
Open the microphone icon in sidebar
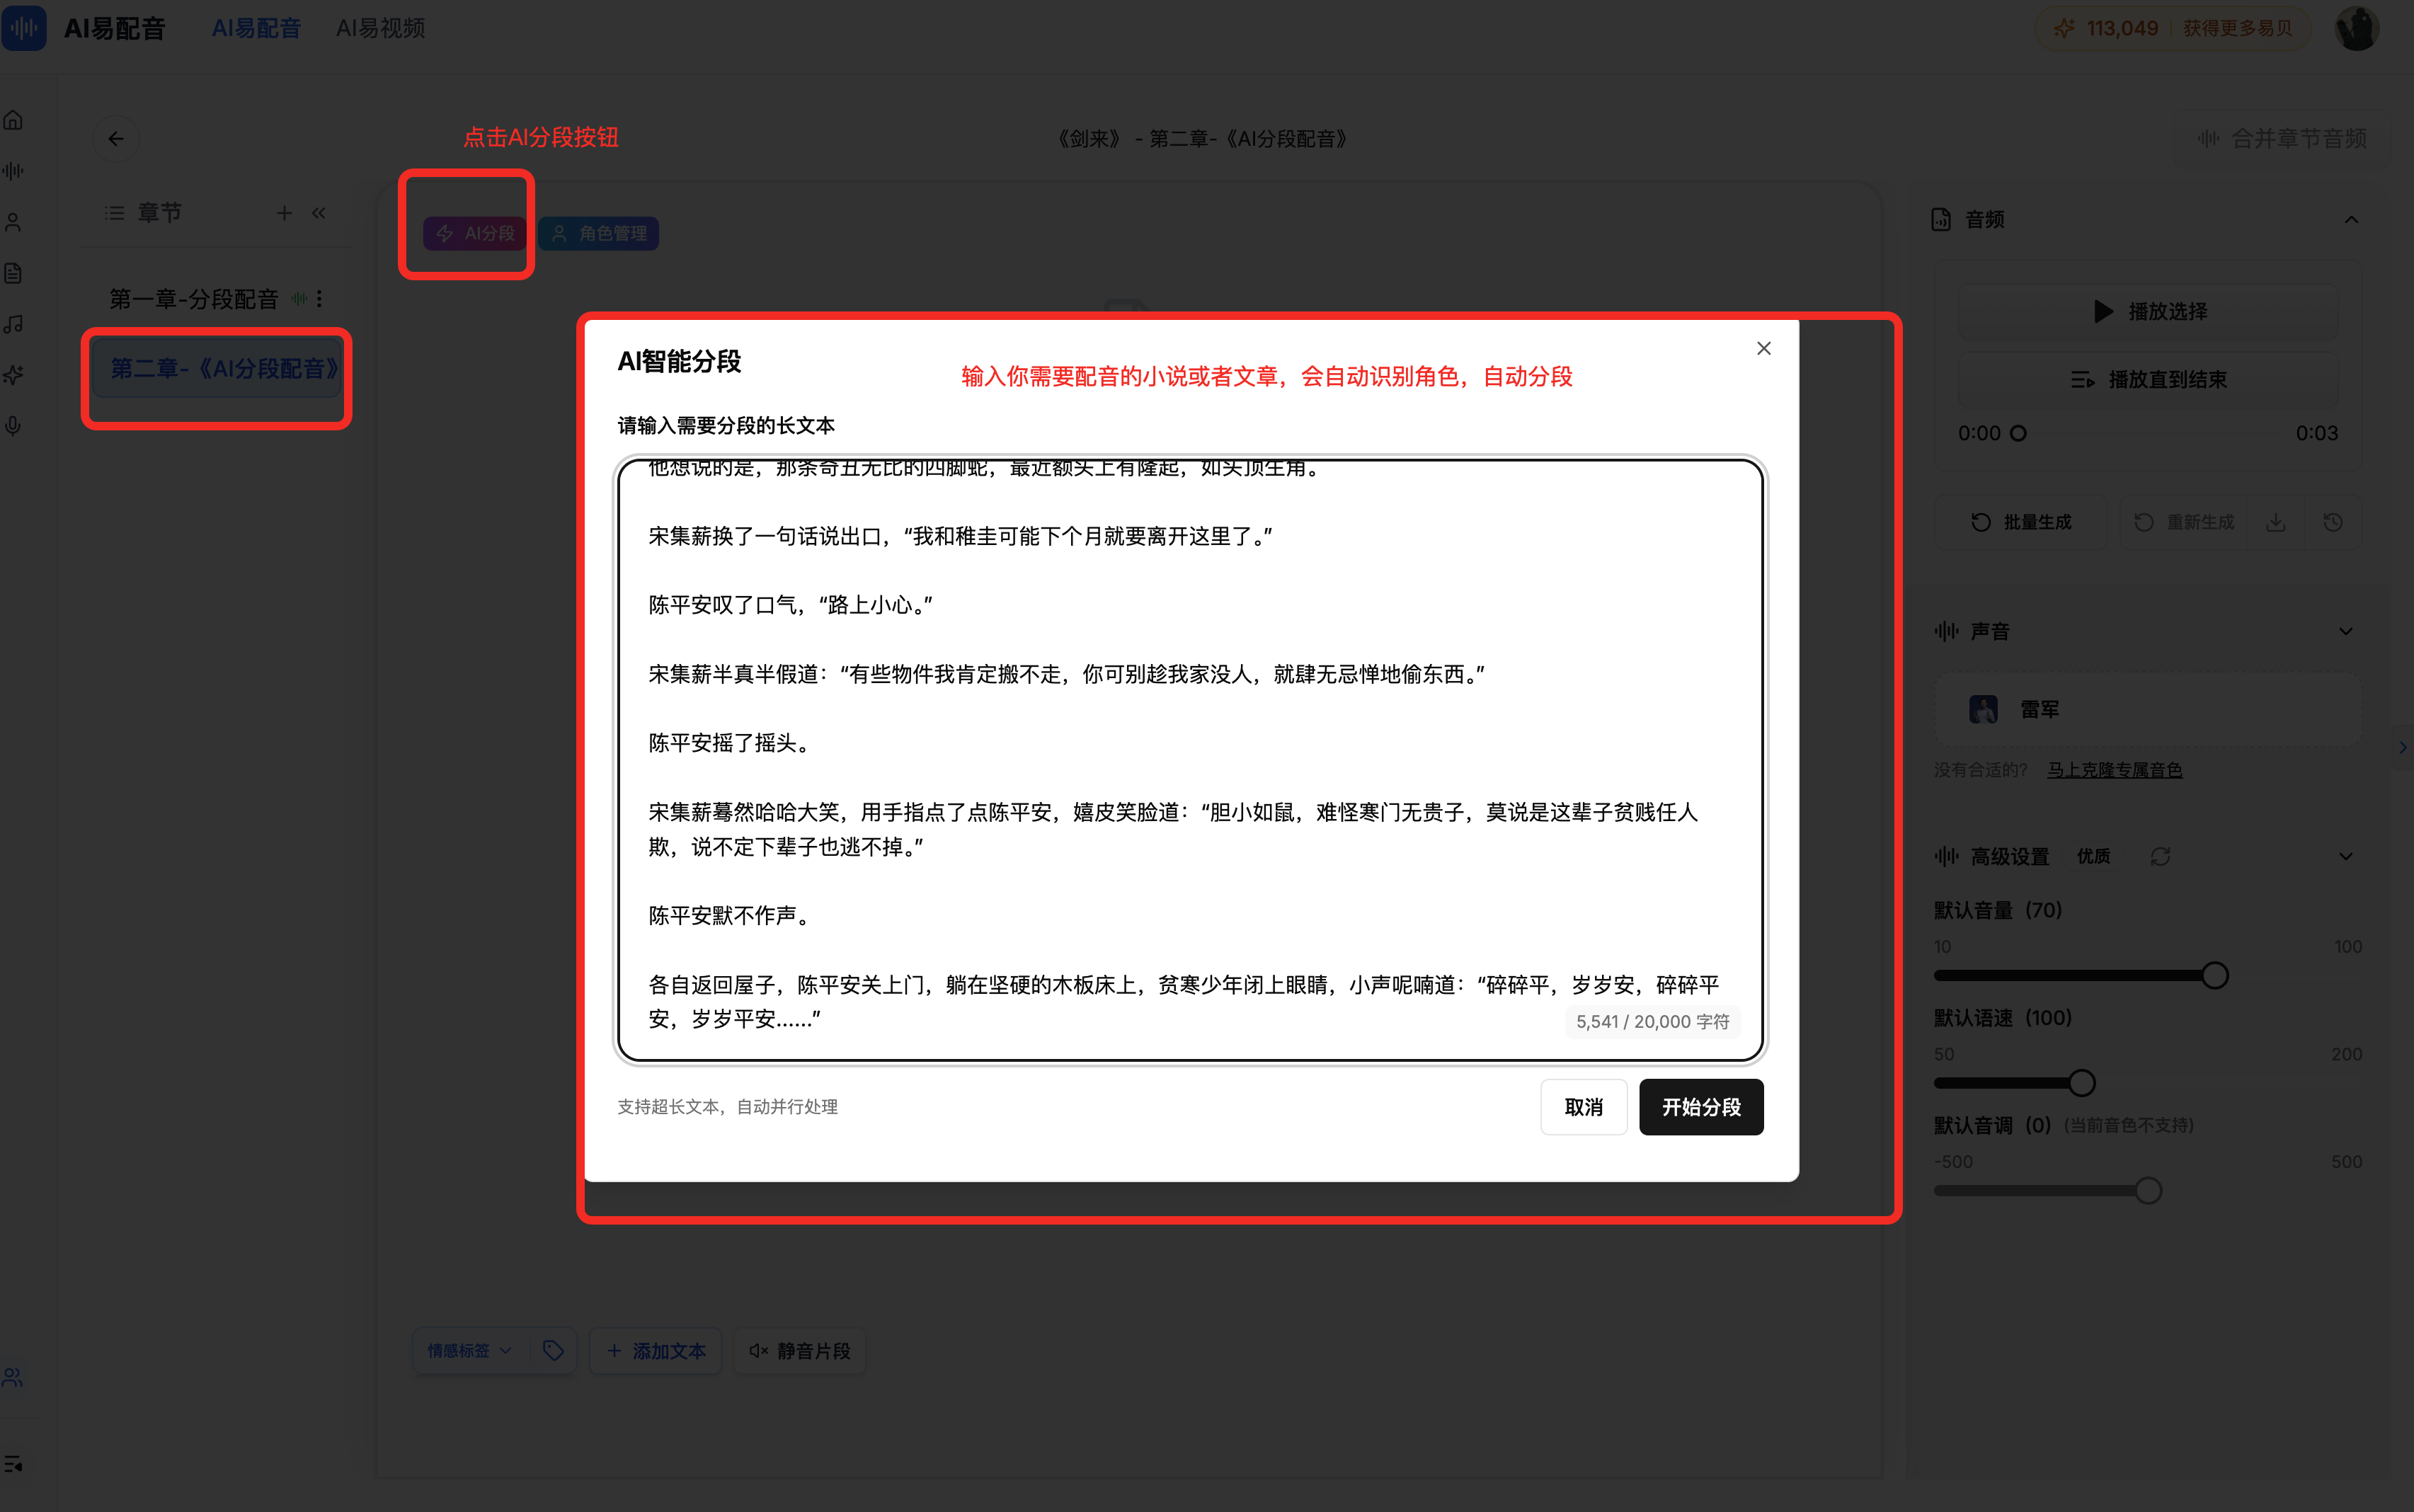pyautogui.click(x=14, y=426)
